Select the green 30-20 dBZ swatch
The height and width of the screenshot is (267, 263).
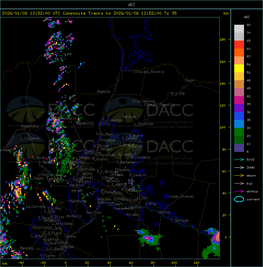(x=239, y=132)
